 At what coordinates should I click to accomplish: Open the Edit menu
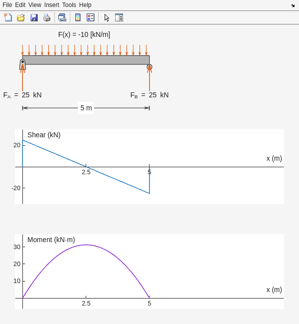pyautogui.click(x=20, y=5)
